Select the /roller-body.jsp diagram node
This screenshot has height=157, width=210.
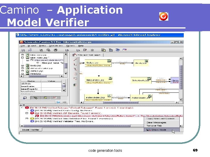pos(141,98)
